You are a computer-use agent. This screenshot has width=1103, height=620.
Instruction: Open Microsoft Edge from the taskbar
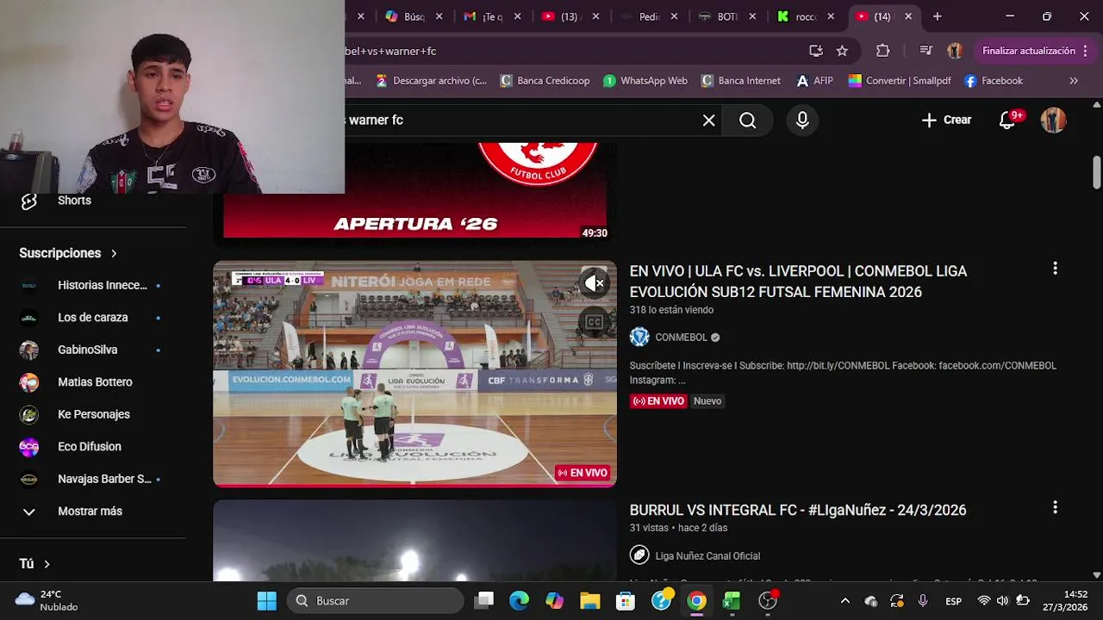tap(519, 601)
